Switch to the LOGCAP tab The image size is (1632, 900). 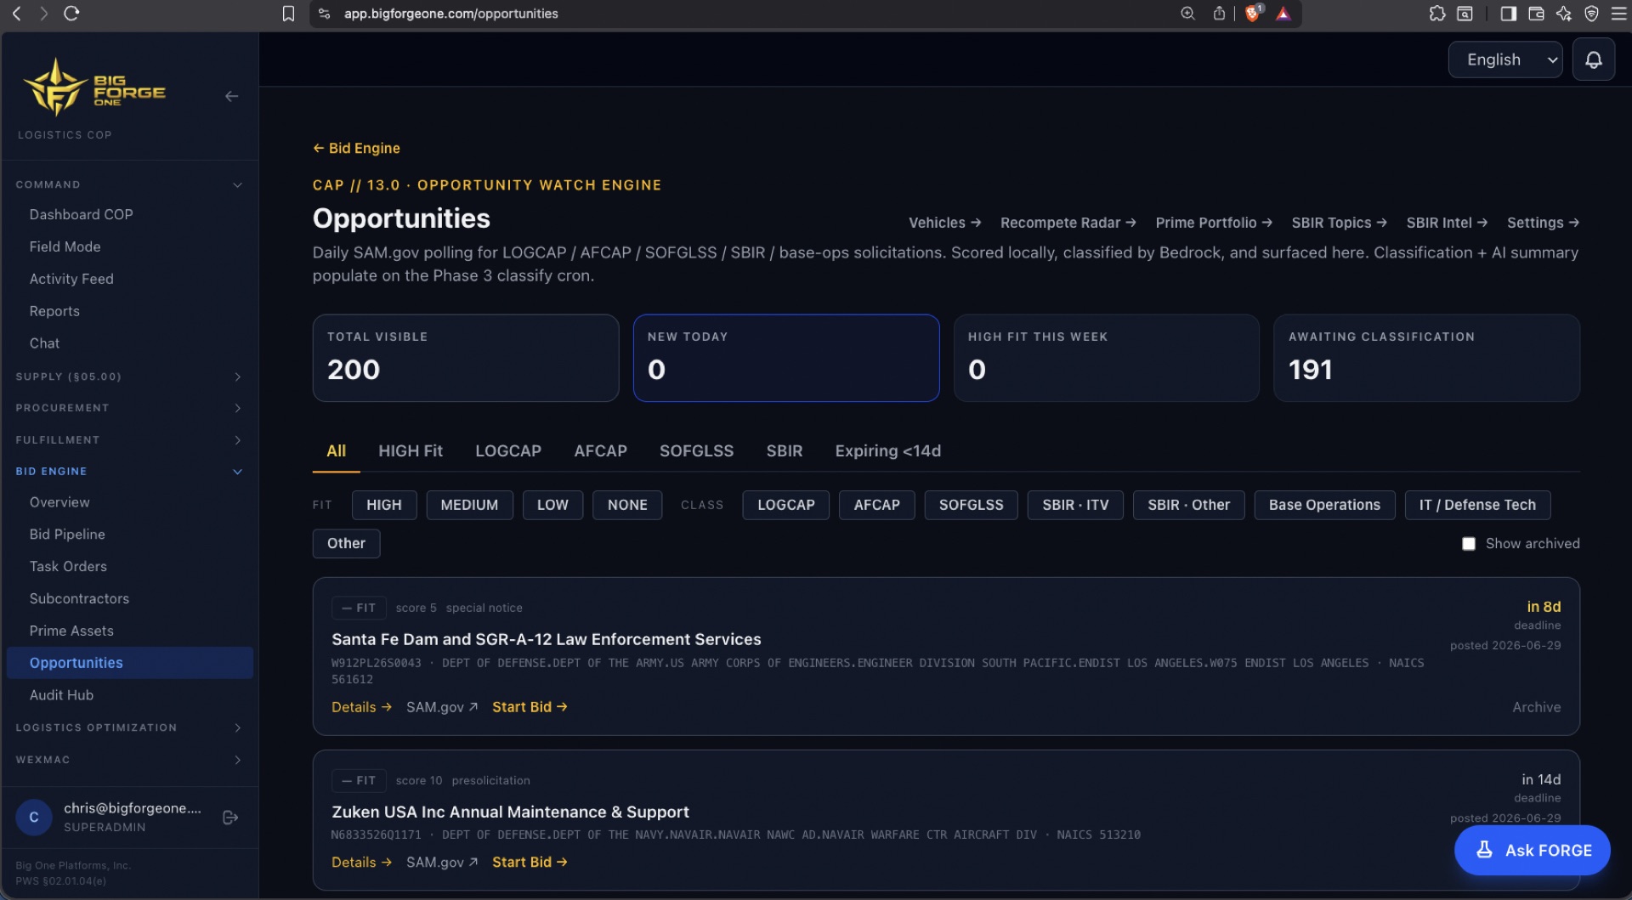click(x=508, y=451)
